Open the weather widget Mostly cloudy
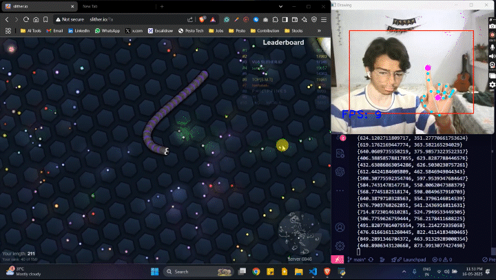Image resolution: width=496 pixels, height=280 pixels. point(23,272)
